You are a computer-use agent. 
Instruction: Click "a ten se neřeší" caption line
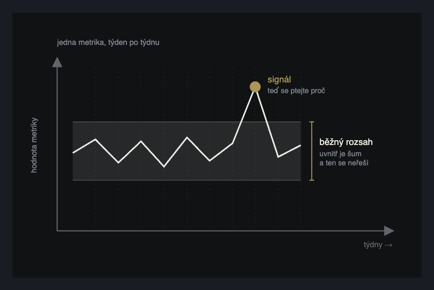click(344, 163)
